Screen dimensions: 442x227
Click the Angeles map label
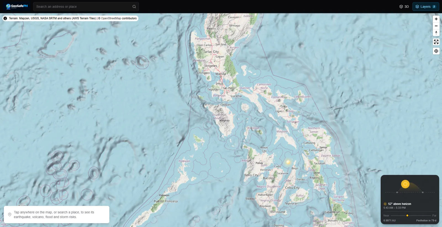click(211, 66)
